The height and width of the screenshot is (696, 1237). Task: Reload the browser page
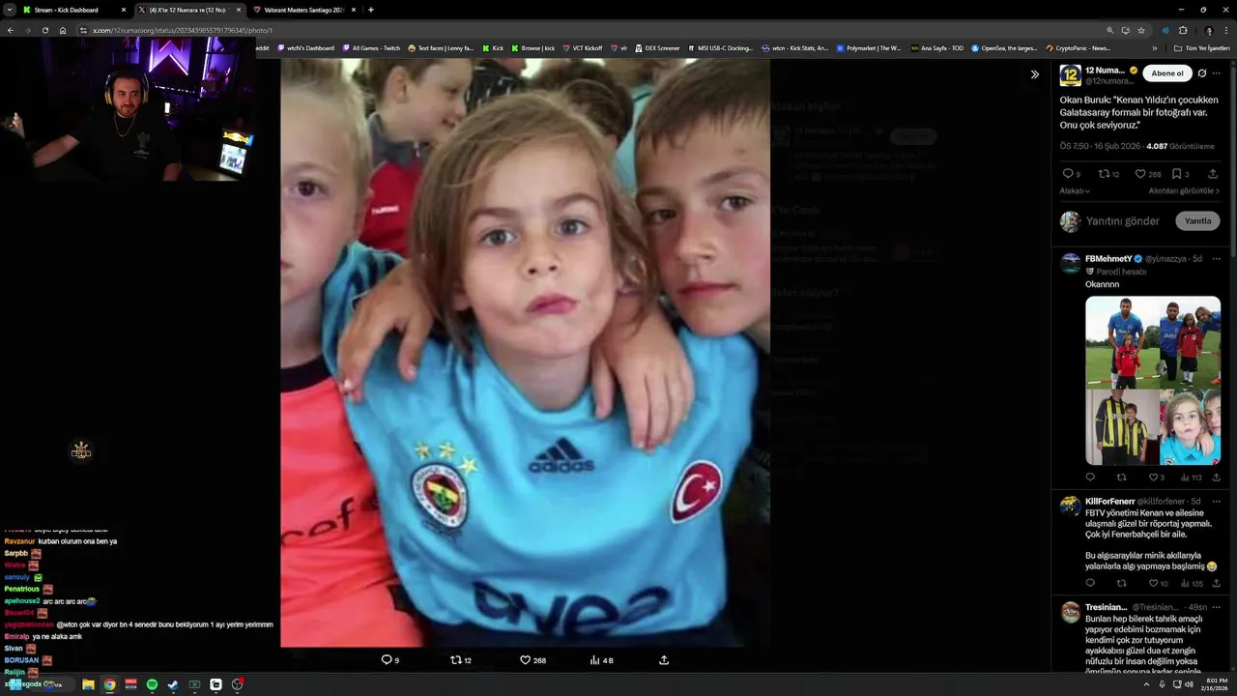point(43,30)
